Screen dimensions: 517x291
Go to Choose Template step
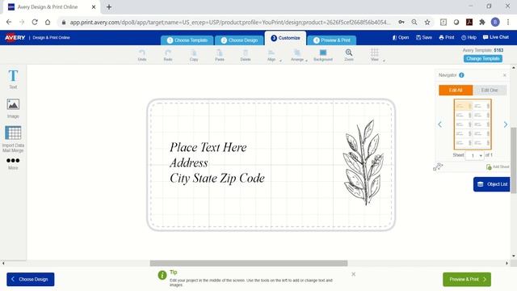click(187, 40)
